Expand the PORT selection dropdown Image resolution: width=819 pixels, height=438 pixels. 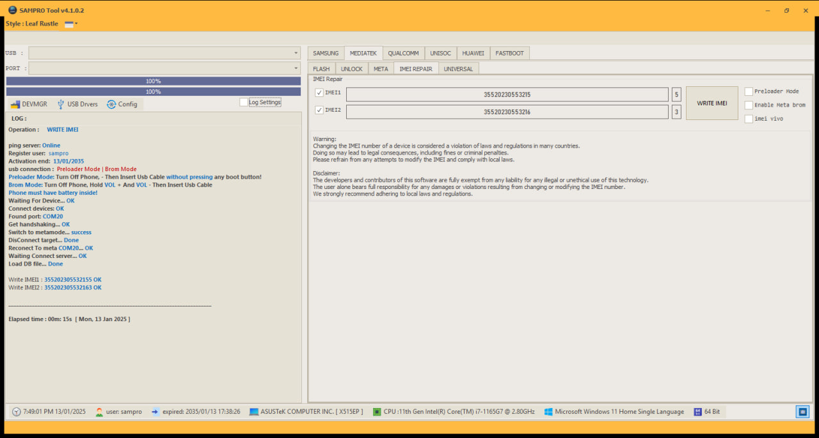296,68
